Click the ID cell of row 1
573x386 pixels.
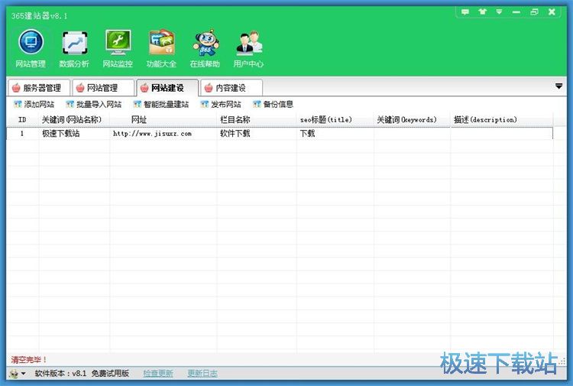coord(22,134)
